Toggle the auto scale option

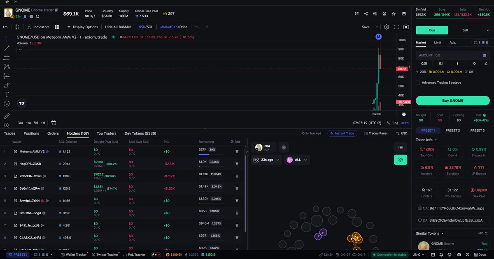405,123
